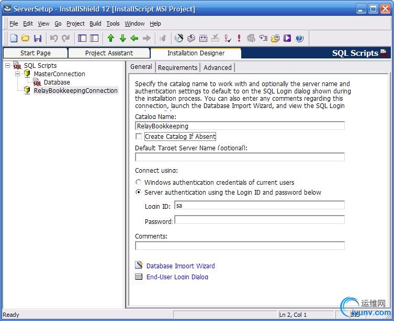Select the RelayBookkeepingConnection tree item
Image resolution: width=394 pixels, height=321 pixels.
point(76,90)
